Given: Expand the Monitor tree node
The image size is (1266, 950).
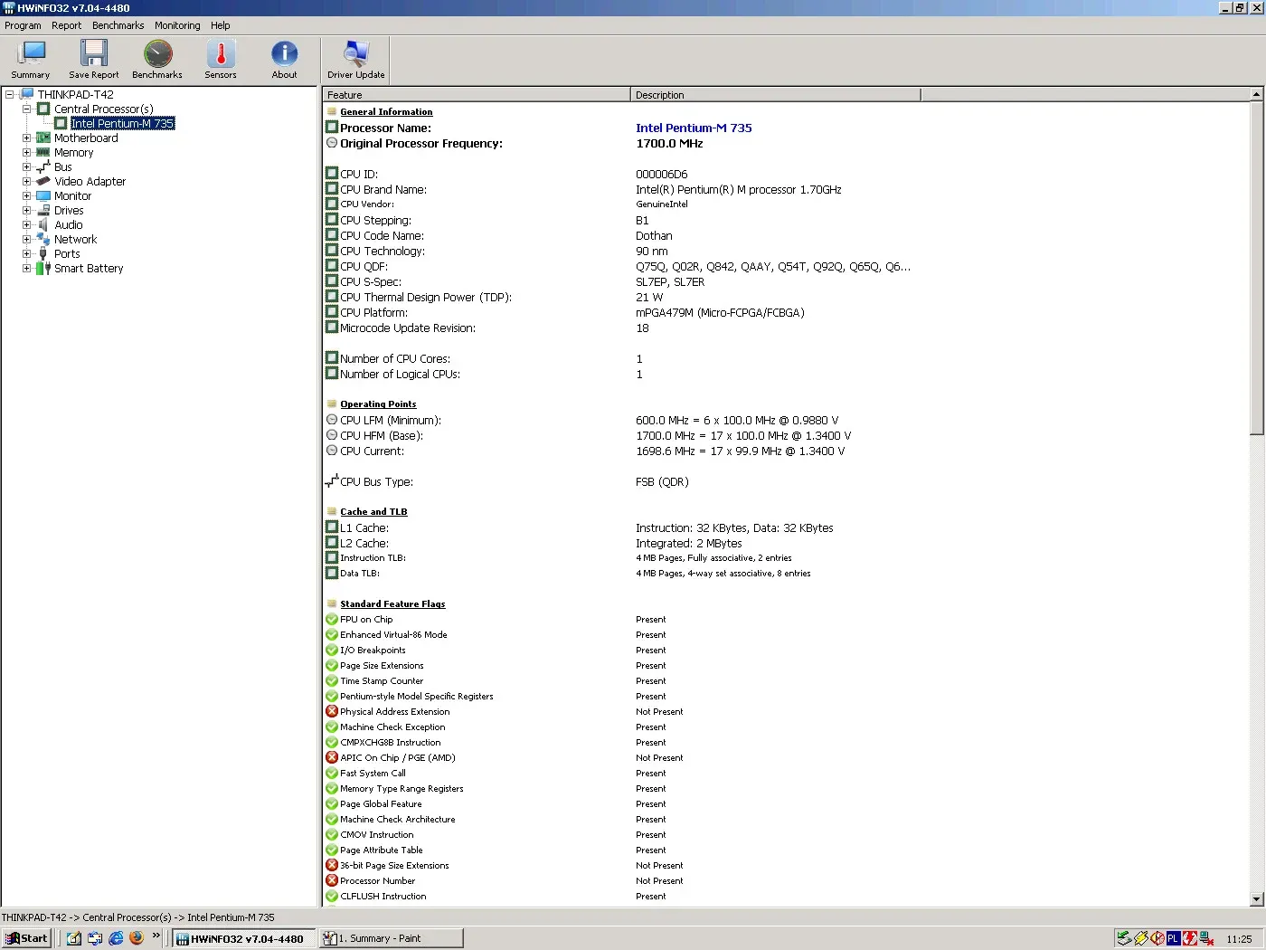Looking at the screenshot, I should [x=26, y=196].
